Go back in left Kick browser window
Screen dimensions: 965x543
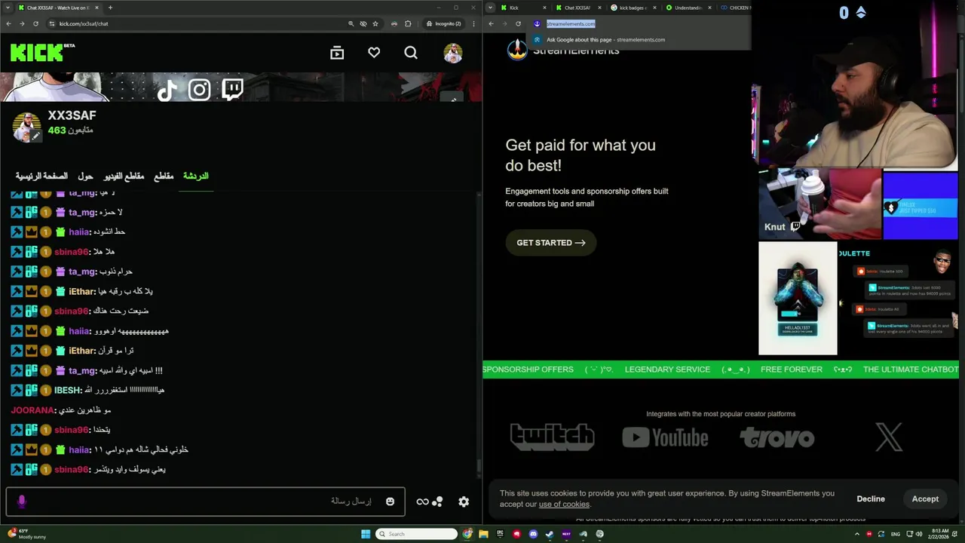(x=8, y=23)
